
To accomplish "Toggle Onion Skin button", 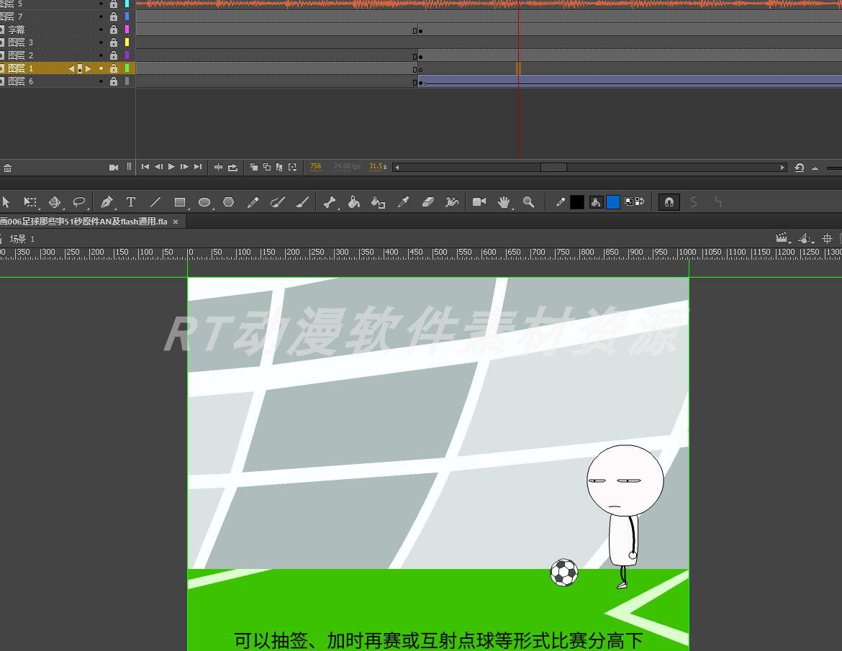I will 253,168.
